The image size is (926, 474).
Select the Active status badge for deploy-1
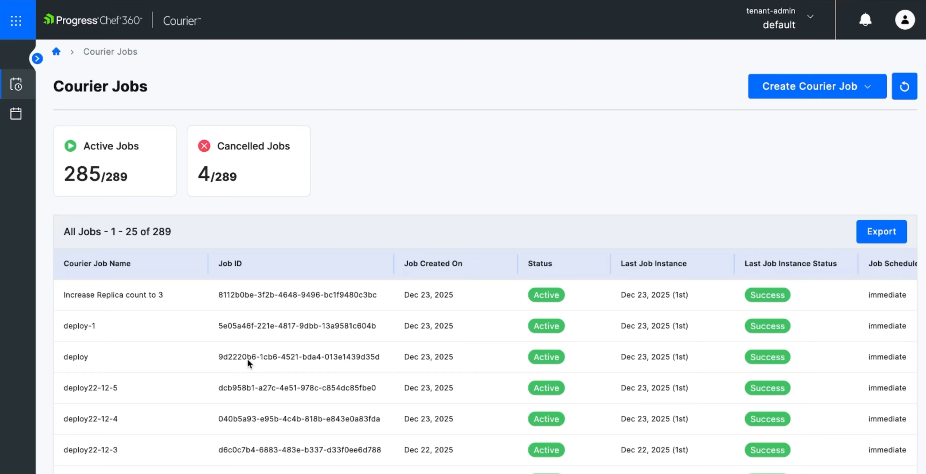click(x=546, y=326)
